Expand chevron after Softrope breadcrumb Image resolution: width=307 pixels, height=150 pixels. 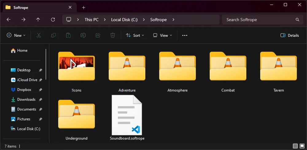(x=173, y=20)
